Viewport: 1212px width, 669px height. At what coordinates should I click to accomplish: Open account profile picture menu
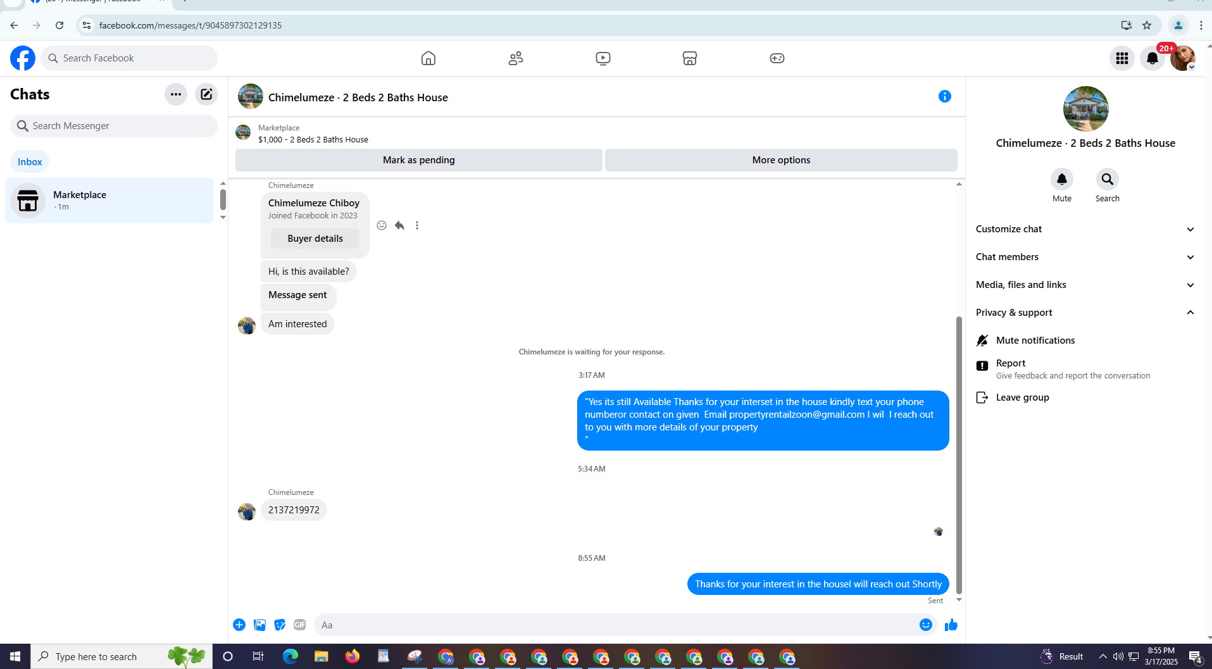tap(1183, 58)
